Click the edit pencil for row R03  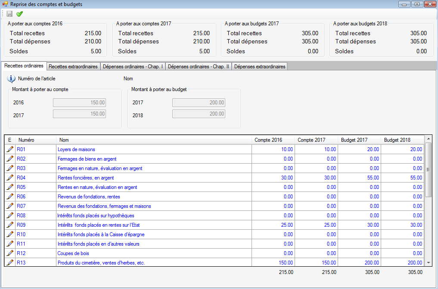[x=10, y=168]
